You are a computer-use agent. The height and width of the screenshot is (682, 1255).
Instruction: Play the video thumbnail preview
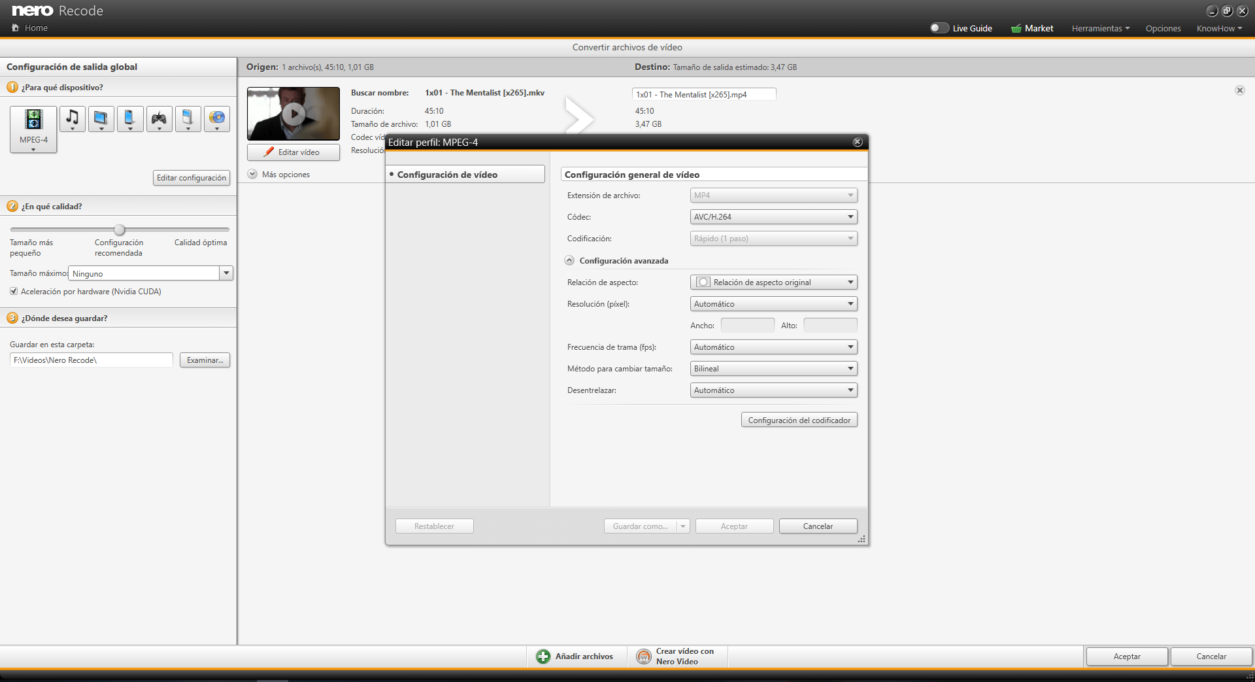pyautogui.click(x=293, y=114)
